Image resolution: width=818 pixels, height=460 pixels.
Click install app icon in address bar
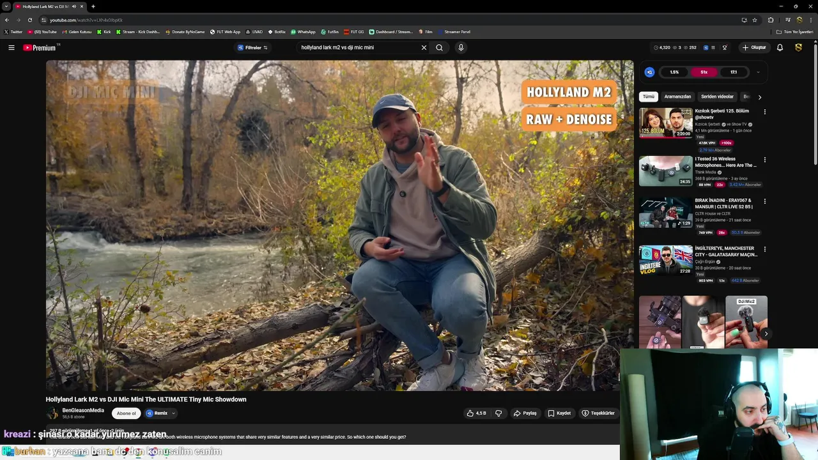tap(744, 20)
